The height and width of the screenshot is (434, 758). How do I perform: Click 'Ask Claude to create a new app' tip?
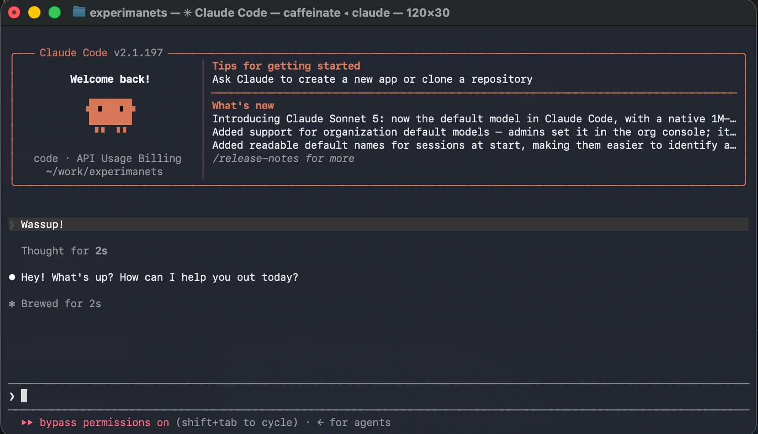tap(372, 79)
